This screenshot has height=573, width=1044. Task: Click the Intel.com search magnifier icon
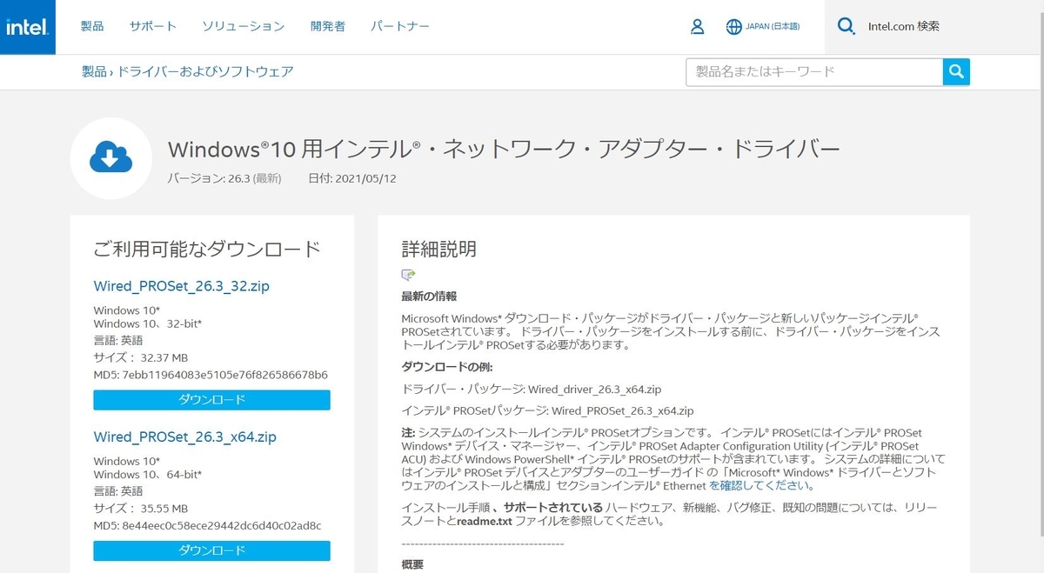(846, 27)
